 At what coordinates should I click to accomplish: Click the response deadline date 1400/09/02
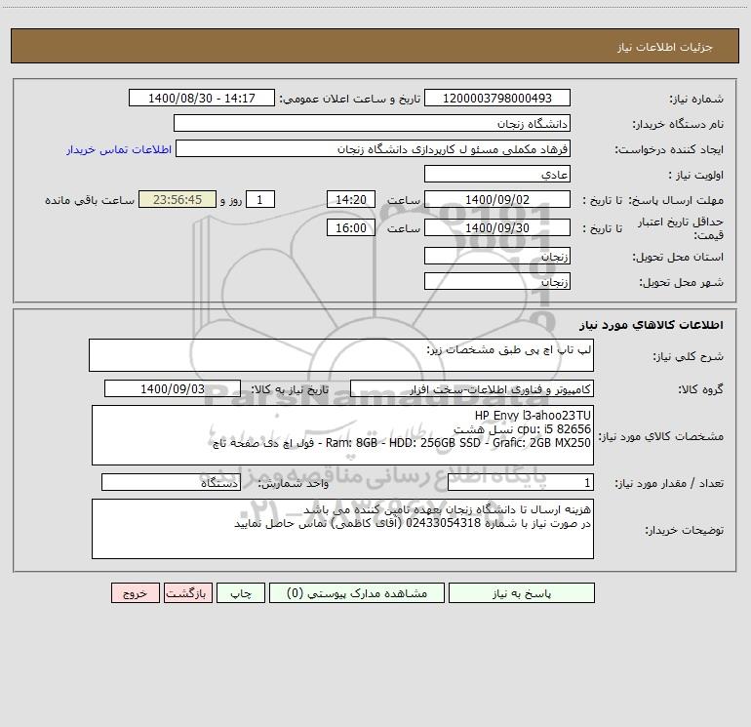pyautogui.click(x=497, y=199)
